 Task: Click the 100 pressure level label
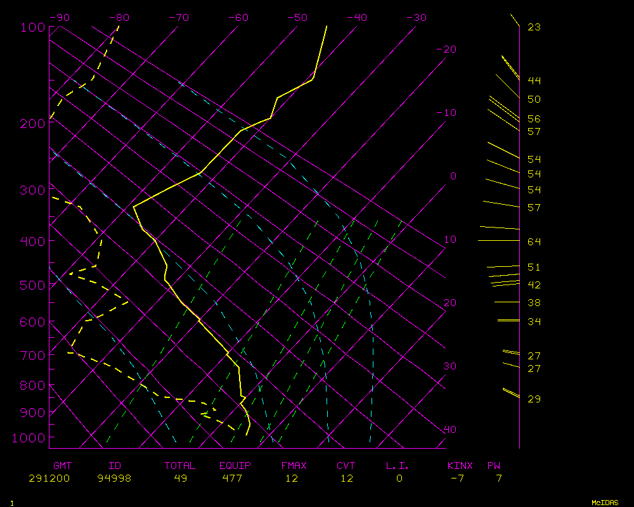tap(33, 27)
